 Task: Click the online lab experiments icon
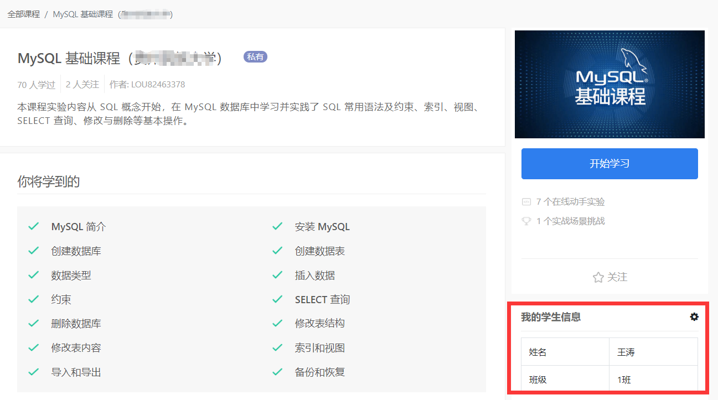(x=526, y=202)
